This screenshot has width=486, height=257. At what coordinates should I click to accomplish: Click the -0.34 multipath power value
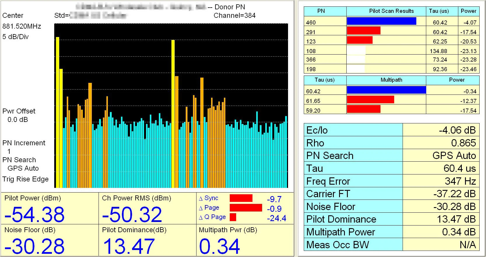point(470,91)
